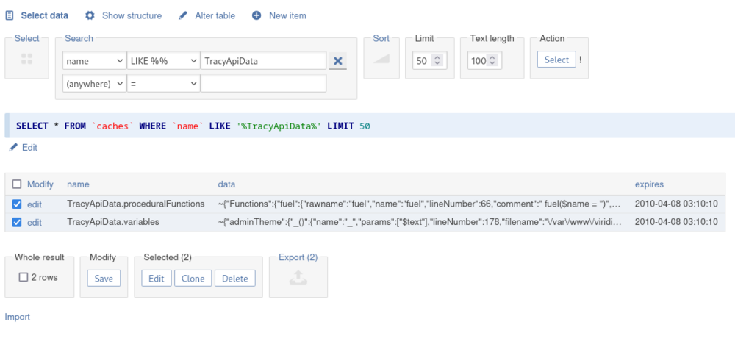The height and width of the screenshot is (344, 735).
Task: Uncheck the TracyApiData.variables row checkbox
Action: click(x=17, y=221)
